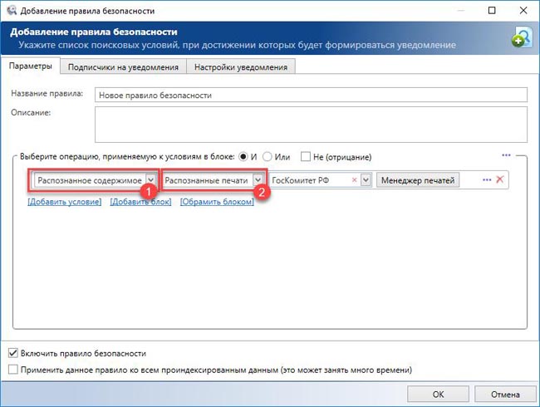This screenshot has width=540, height=407.
Task: Click the window title bar app icon
Action: tap(12, 10)
